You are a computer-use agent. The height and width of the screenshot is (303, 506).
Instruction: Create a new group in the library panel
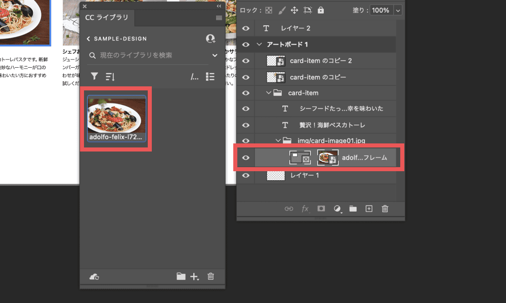pos(181,276)
